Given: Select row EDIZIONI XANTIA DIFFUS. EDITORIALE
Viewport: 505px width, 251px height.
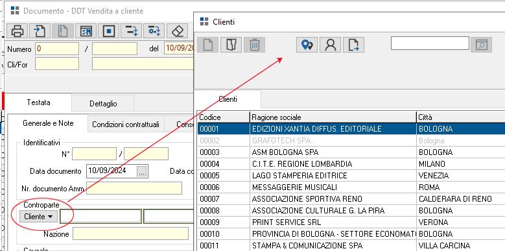Looking at the screenshot, I should [351, 129].
